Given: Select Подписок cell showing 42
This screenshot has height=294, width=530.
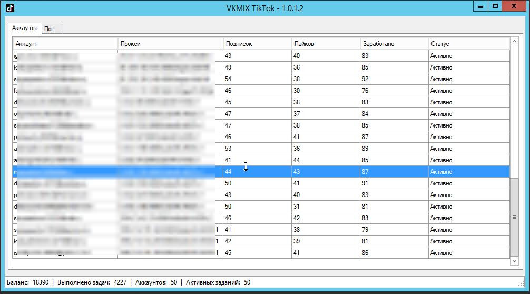Looking at the screenshot, I should [257, 241].
